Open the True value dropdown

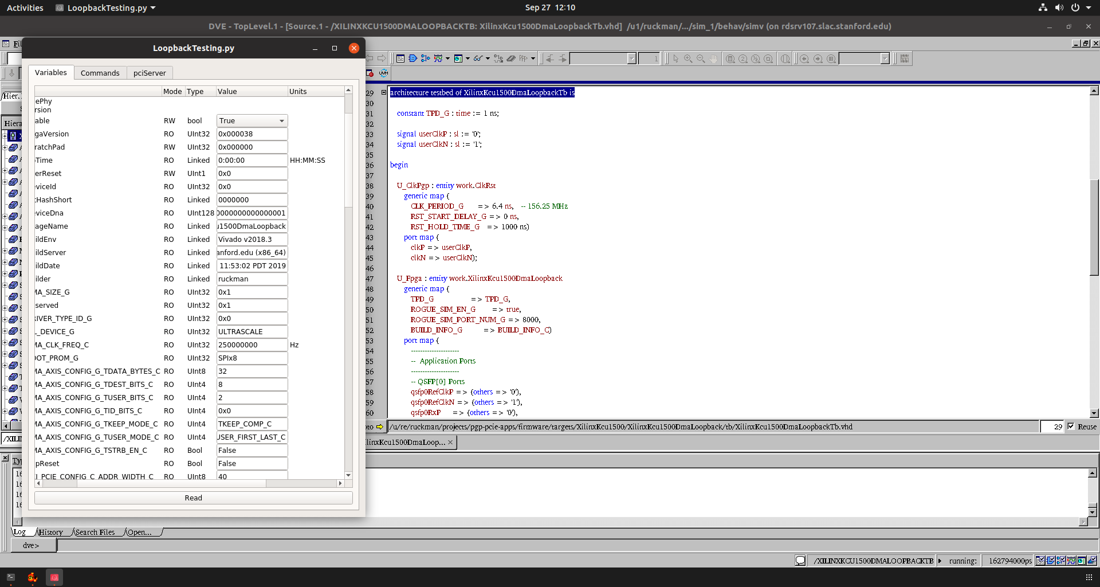tap(252, 121)
